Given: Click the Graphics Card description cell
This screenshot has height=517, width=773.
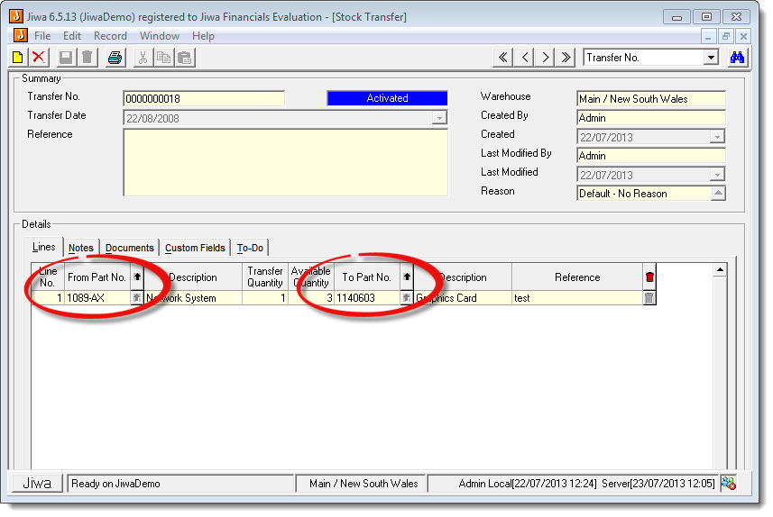Looking at the screenshot, I should tap(463, 298).
